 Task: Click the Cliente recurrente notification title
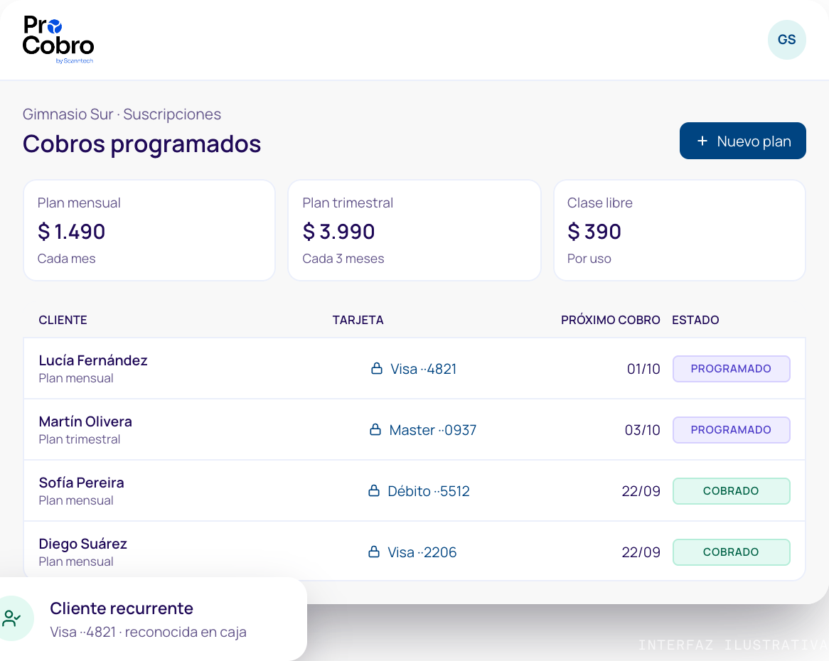click(122, 608)
